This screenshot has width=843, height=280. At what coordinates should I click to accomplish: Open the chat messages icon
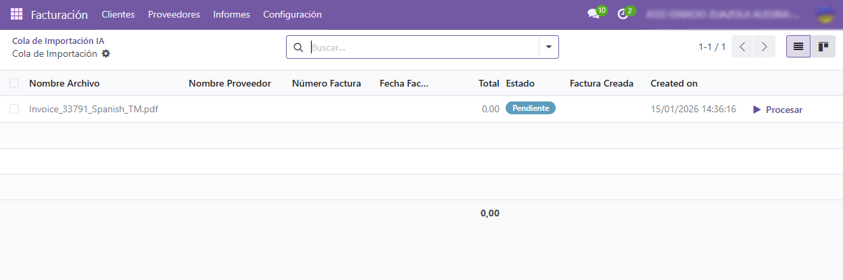tap(594, 14)
